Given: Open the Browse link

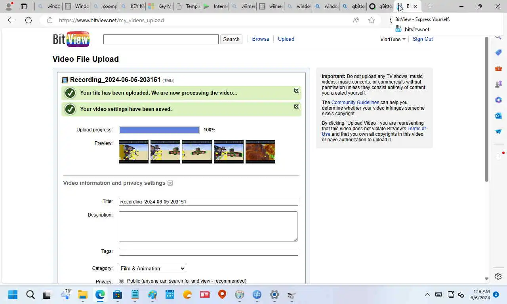Looking at the screenshot, I should (261, 39).
